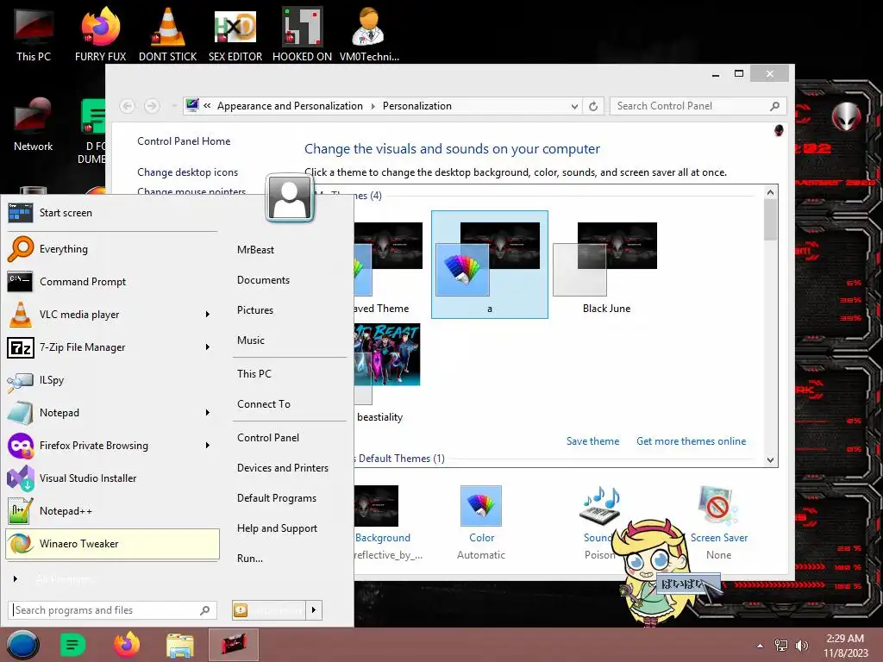Open Music from Start menu

(x=251, y=340)
